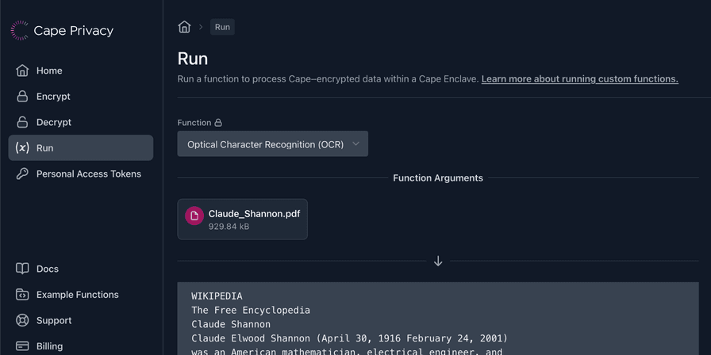Click the code folder Example Functions icon
The image size is (711, 355).
coord(22,294)
